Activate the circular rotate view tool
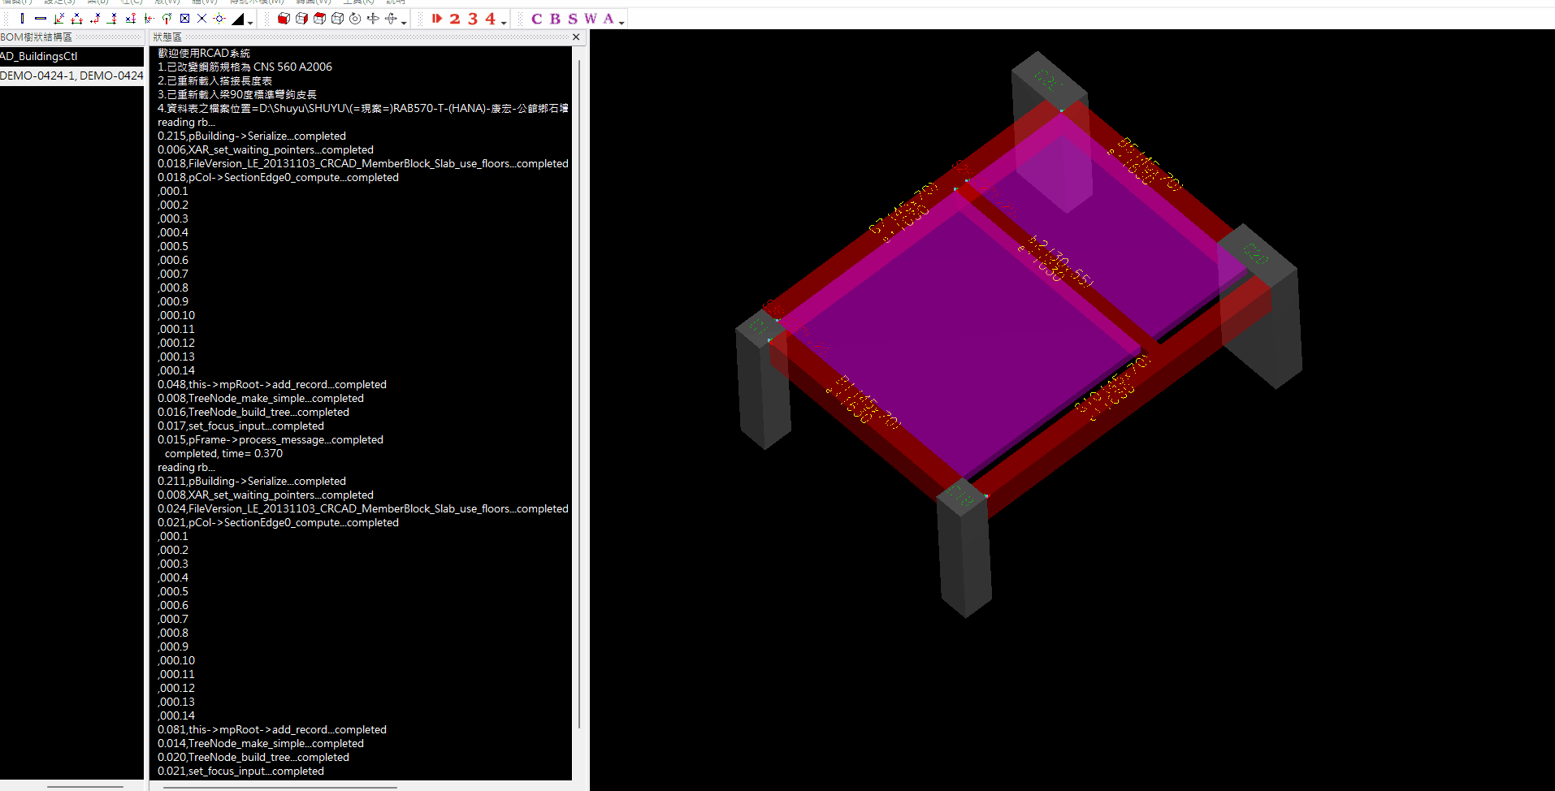This screenshot has width=1555, height=791. [x=355, y=19]
